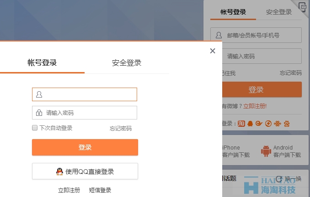Open 忘记密码 link in popup

(121, 129)
